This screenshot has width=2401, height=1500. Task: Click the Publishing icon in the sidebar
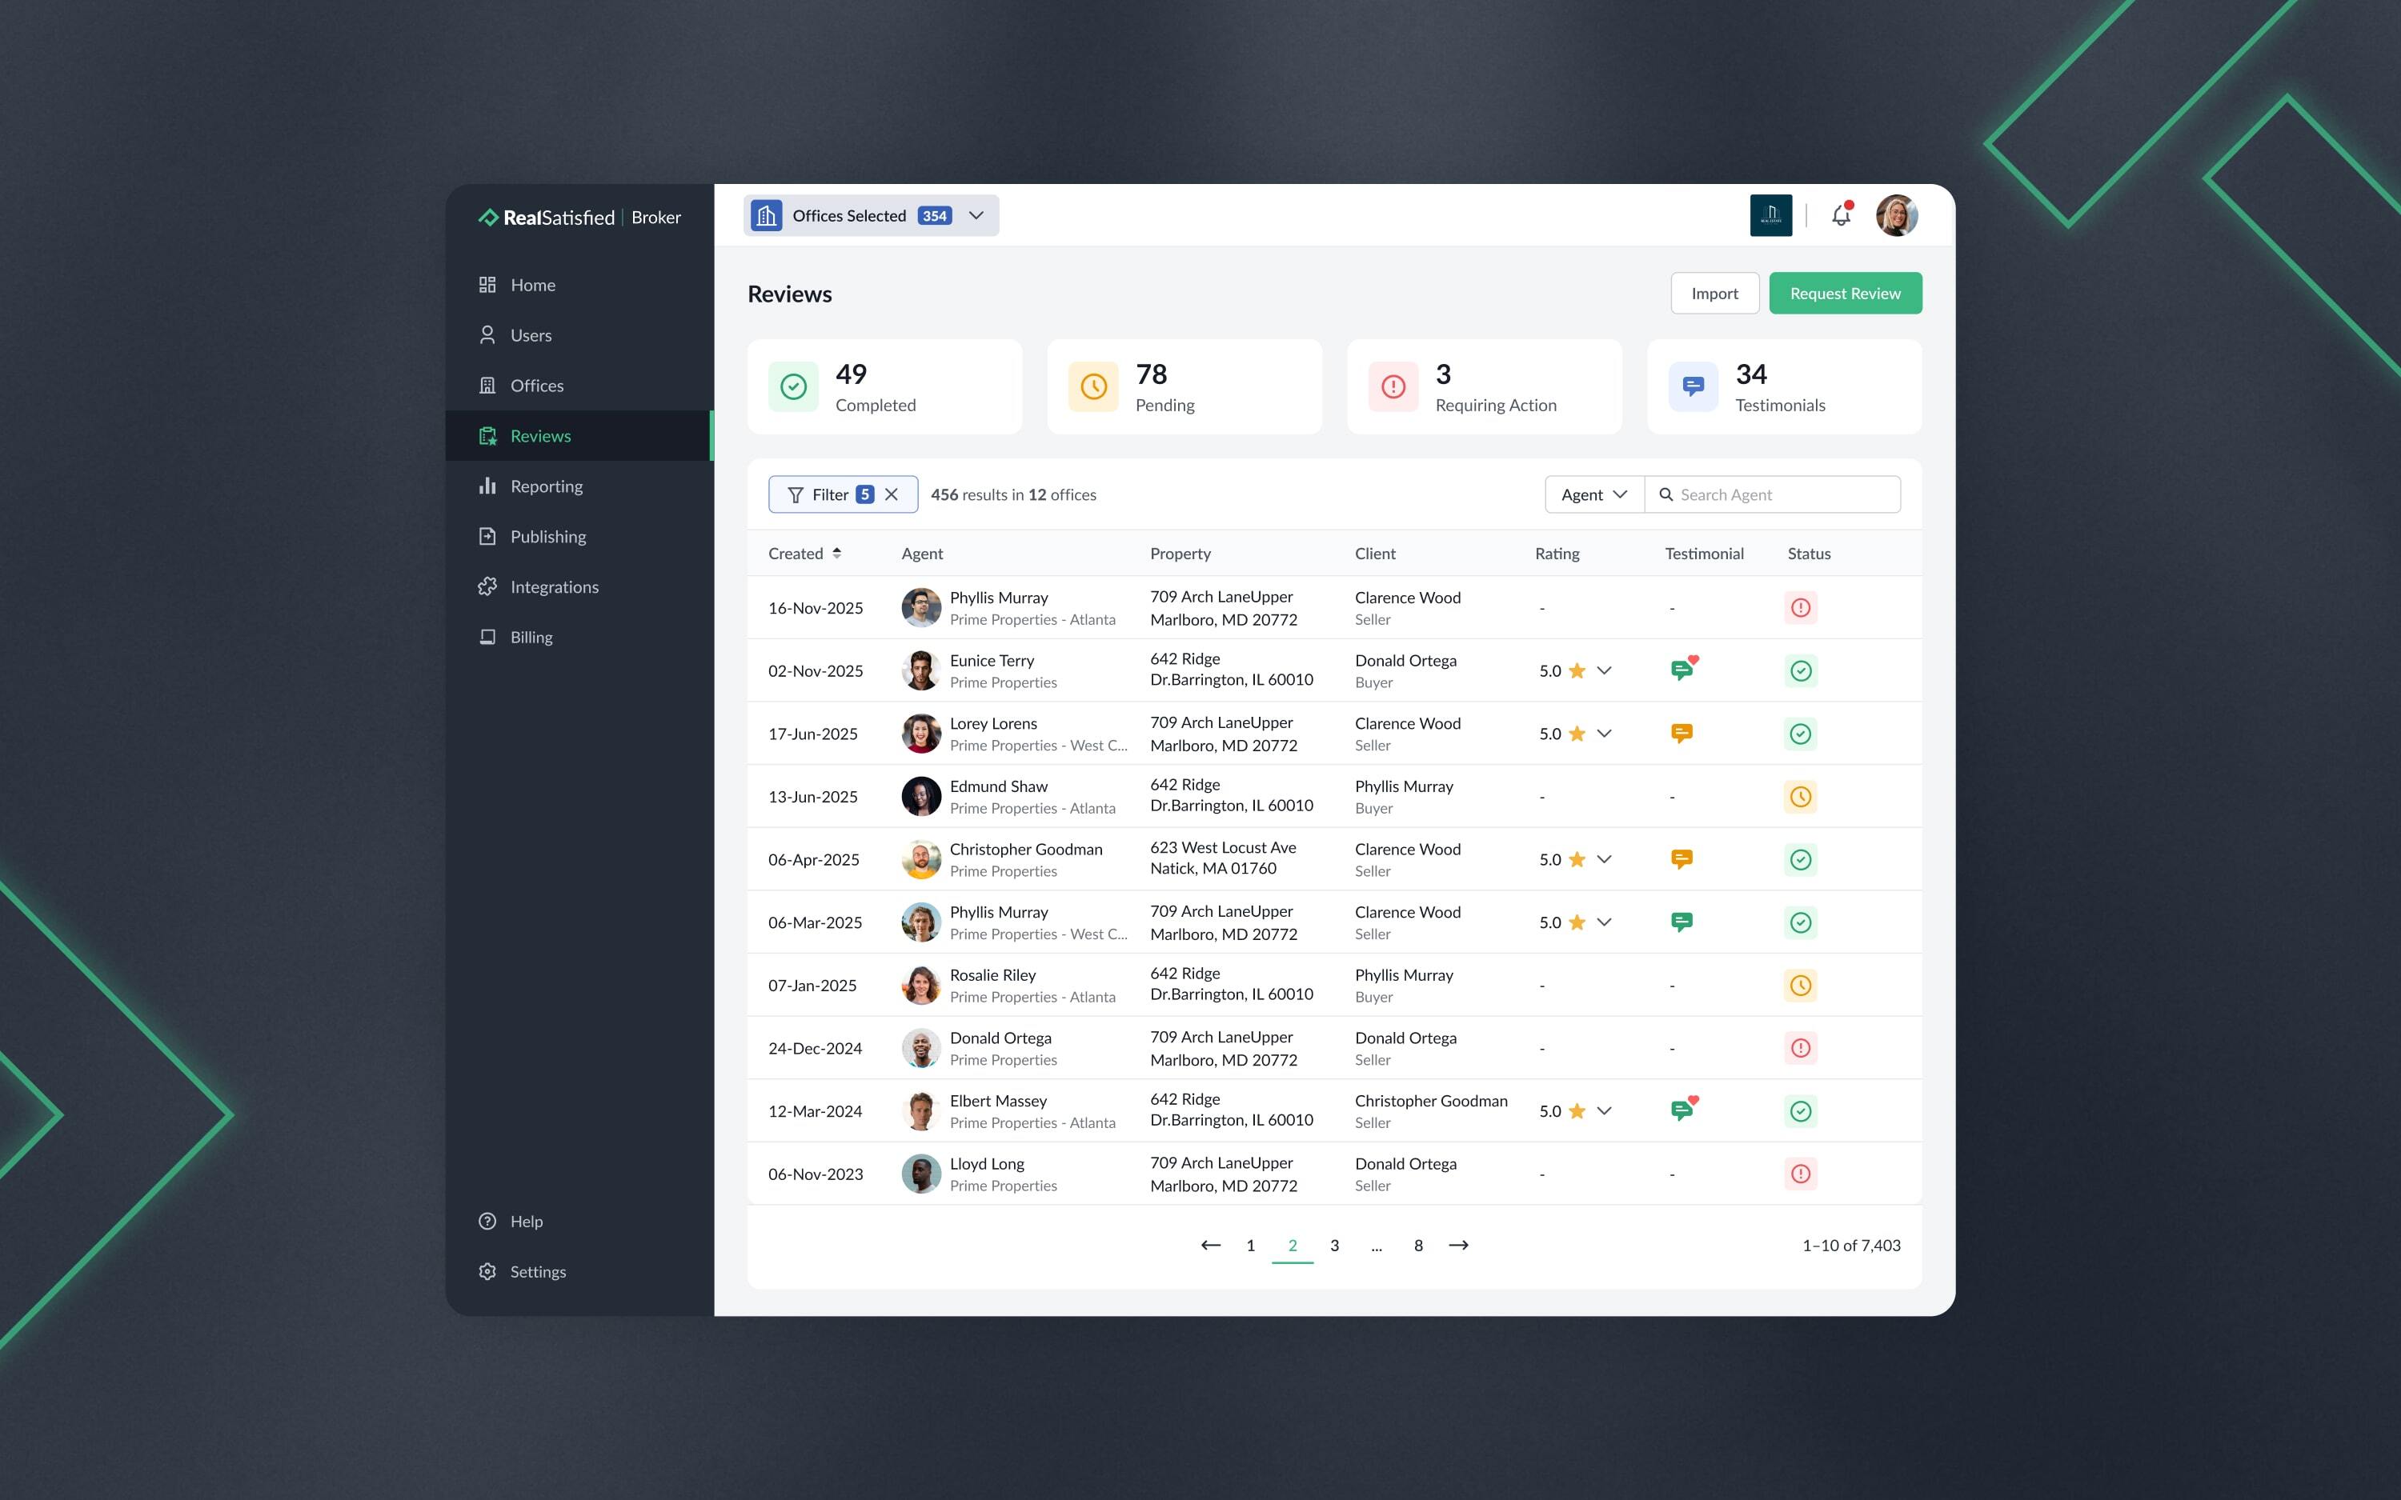(487, 536)
